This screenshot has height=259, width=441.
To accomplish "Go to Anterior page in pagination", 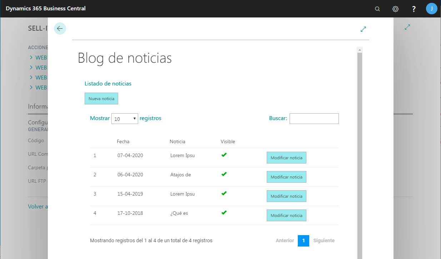I will (x=285, y=240).
